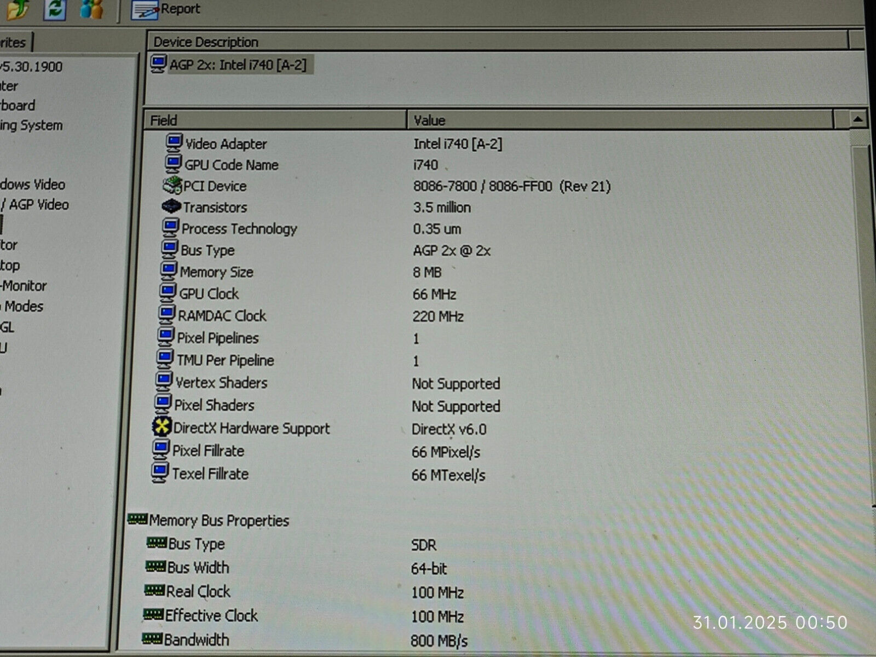
Task: Click Pixel Fillrate row icon
Action: pos(160,449)
